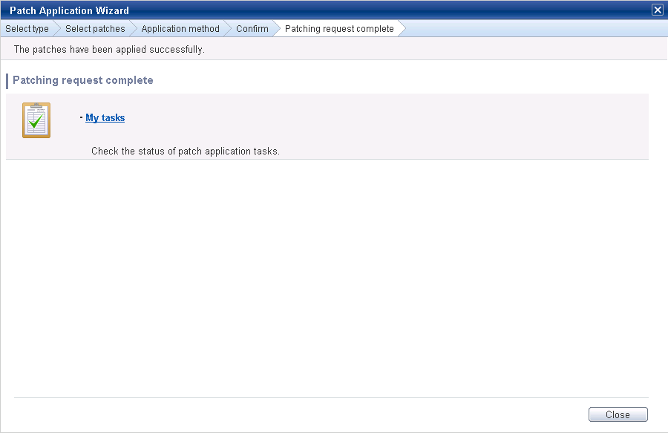Switch to the 'Application method' step
The height and width of the screenshot is (433, 668).
(x=180, y=28)
